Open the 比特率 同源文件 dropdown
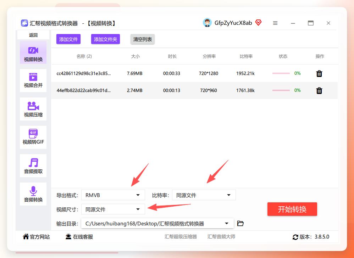 [204, 195]
